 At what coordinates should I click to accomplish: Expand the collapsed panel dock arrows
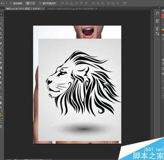tap(159, 8)
